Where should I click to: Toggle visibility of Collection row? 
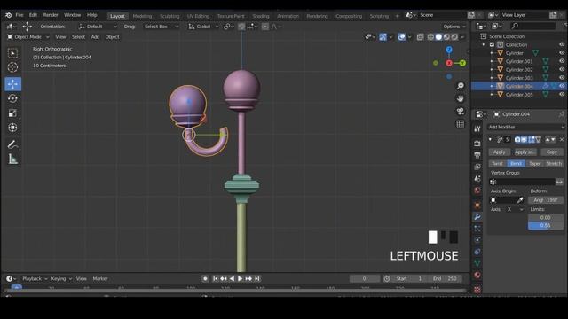coord(562,44)
